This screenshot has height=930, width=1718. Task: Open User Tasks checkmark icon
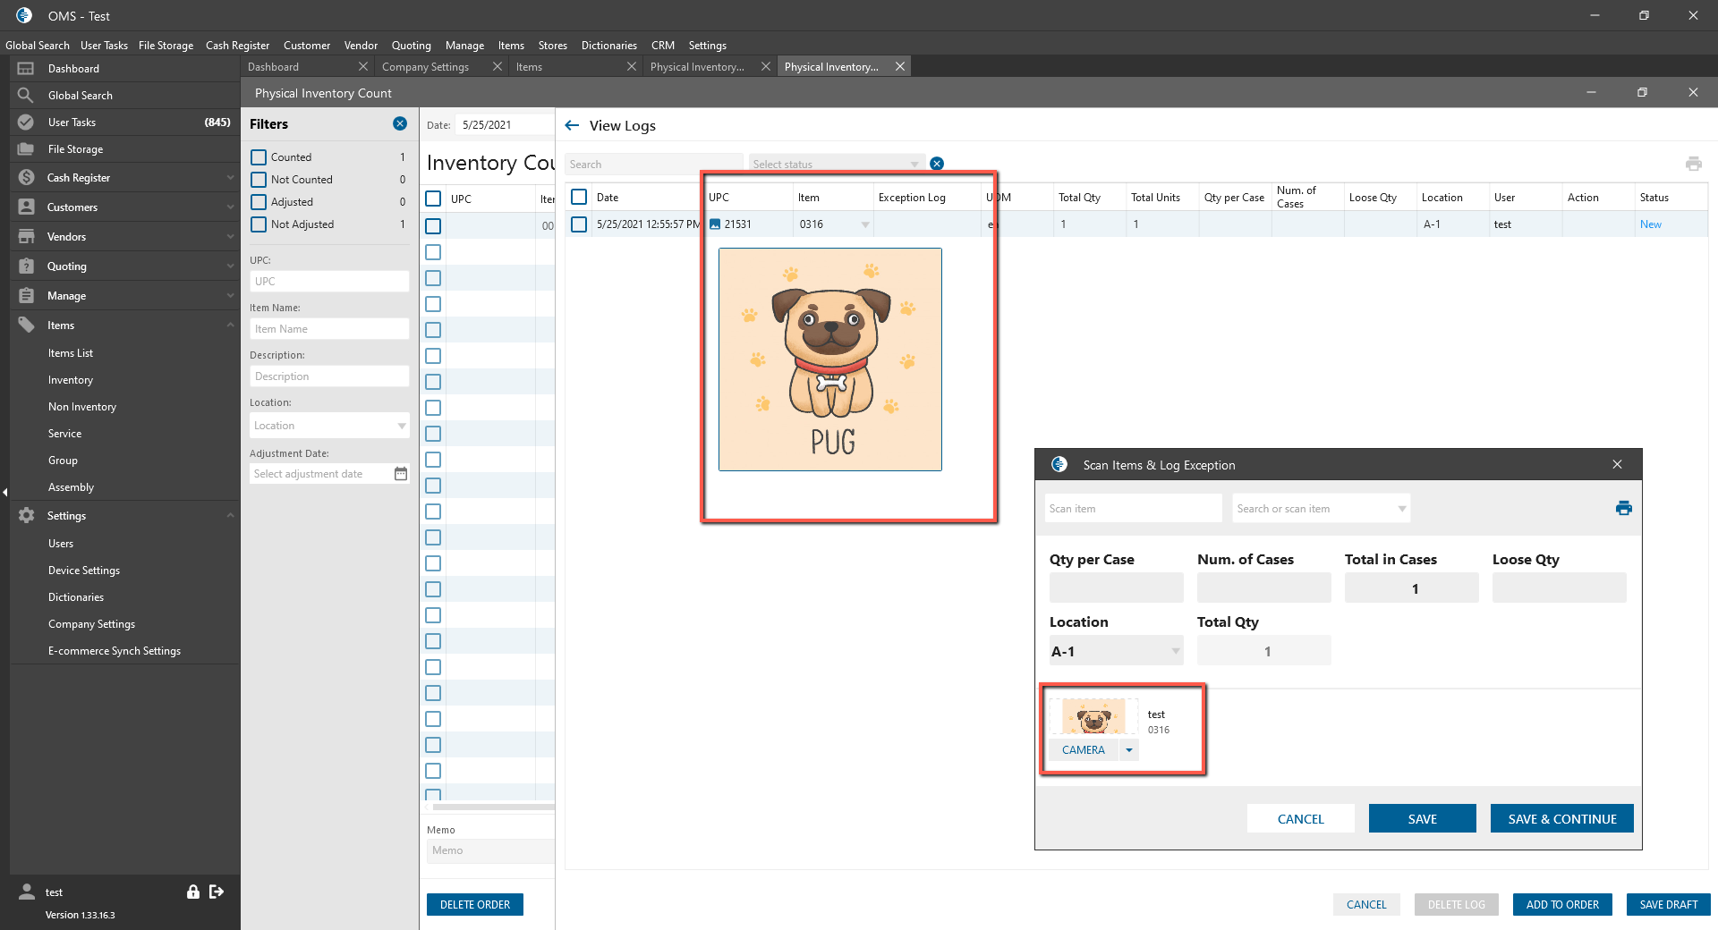point(26,123)
